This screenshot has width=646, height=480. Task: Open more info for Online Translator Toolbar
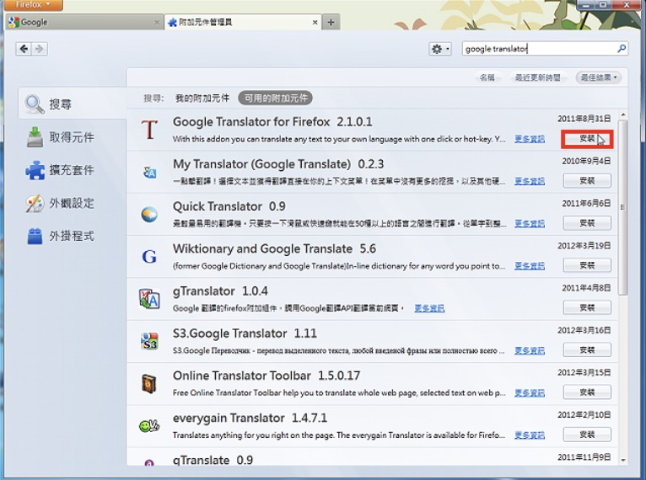530,393
